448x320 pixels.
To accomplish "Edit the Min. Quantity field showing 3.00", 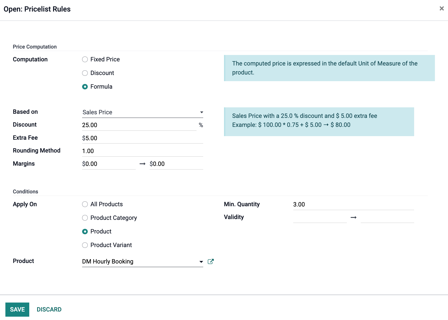I will (354, 204).
